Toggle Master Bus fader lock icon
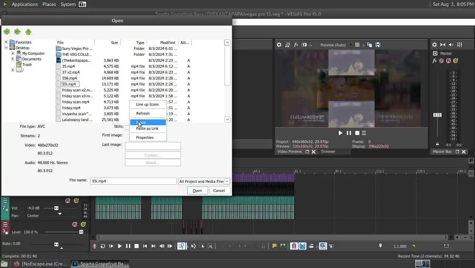The width and height of the screenshot is (475, 268). [x=437, y=144]
